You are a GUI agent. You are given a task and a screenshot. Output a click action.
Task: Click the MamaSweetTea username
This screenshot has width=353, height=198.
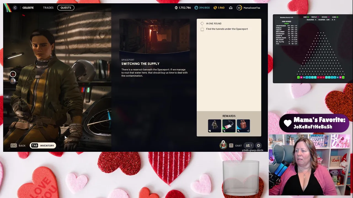pyautogui.click(x=252, y=8)
